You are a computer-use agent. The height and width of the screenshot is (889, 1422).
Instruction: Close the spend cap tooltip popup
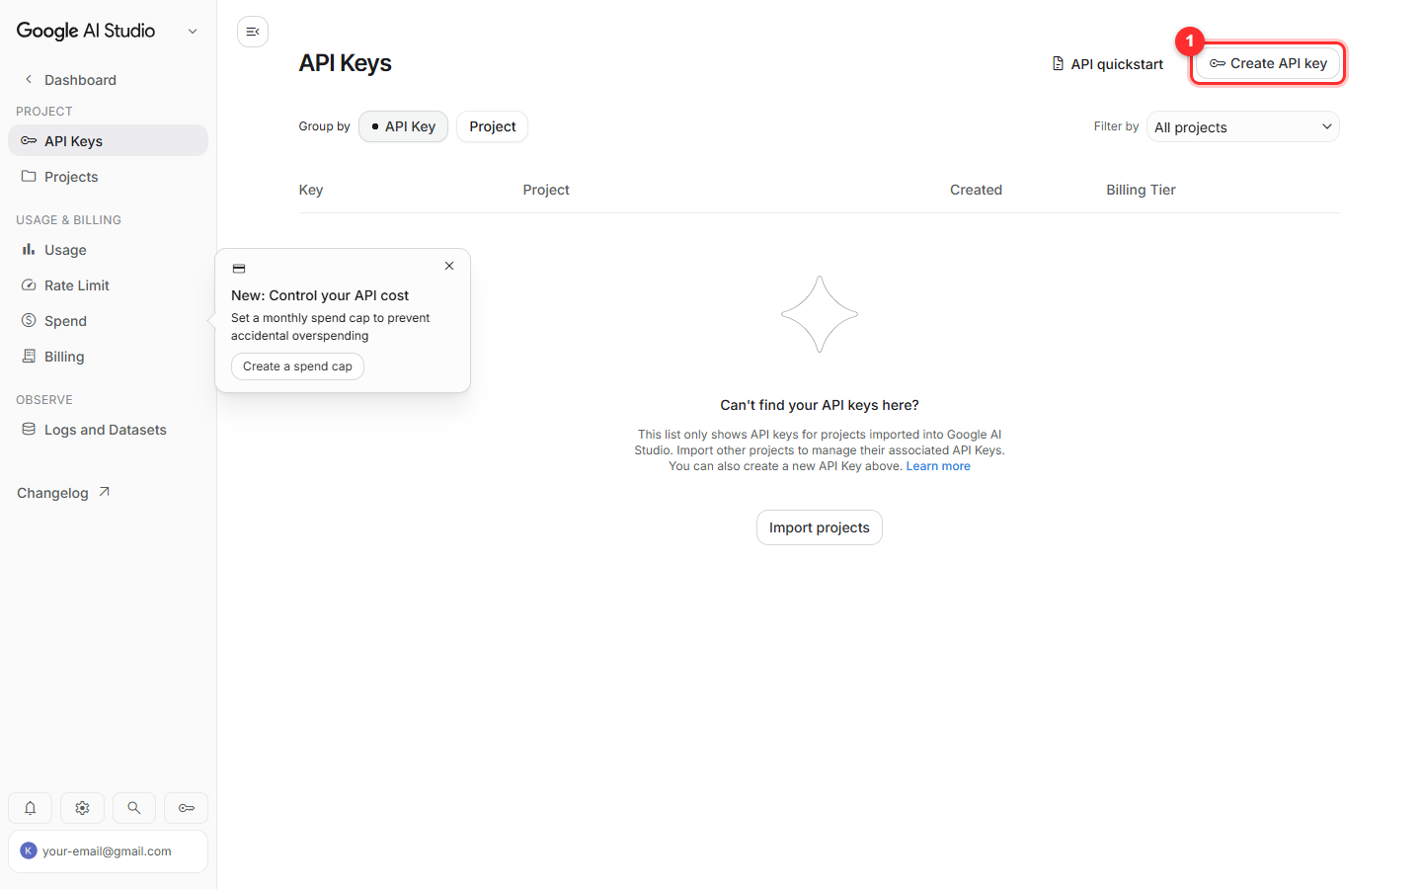coord(449,266)
